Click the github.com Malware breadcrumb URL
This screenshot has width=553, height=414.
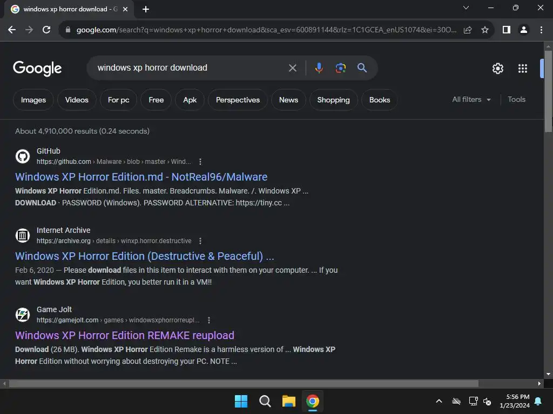point(113,162)
